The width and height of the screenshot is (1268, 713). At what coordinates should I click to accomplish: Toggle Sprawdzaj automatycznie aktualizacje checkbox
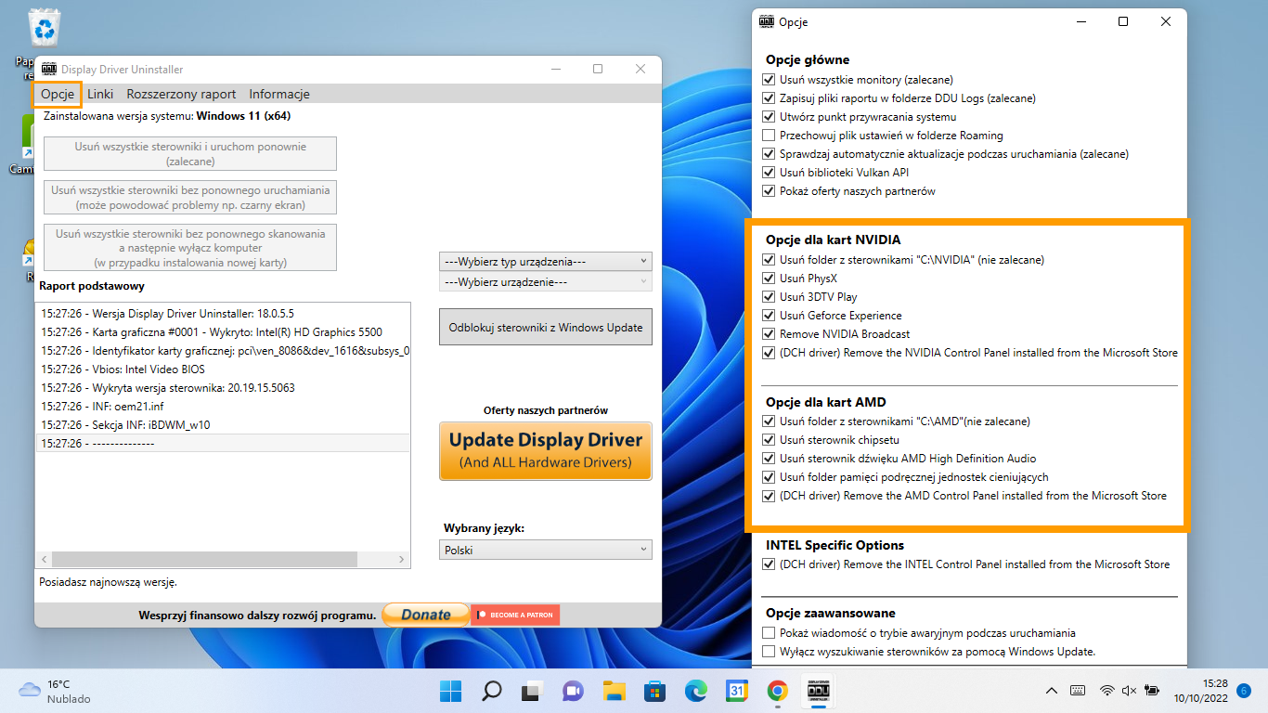pyautogui.click(x=768, y=154)
